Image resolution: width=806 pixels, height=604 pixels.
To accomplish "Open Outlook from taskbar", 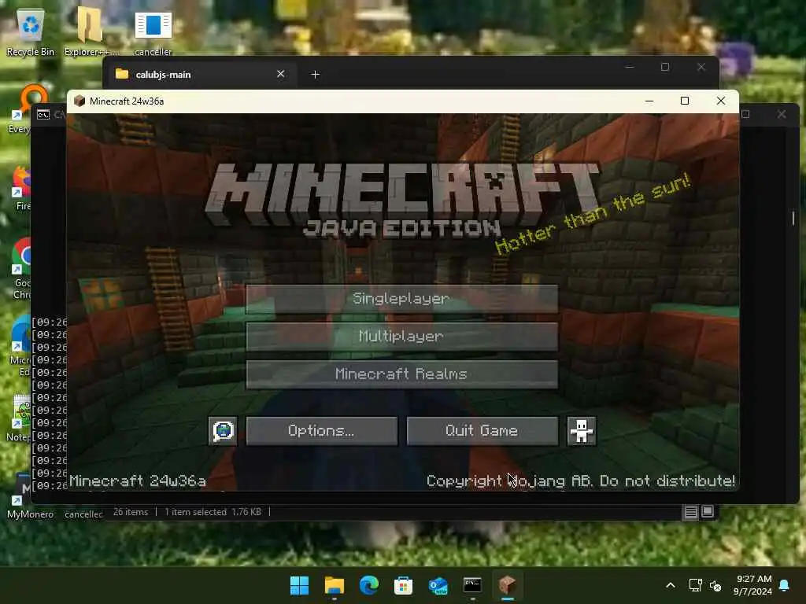I will pos(438,585).
